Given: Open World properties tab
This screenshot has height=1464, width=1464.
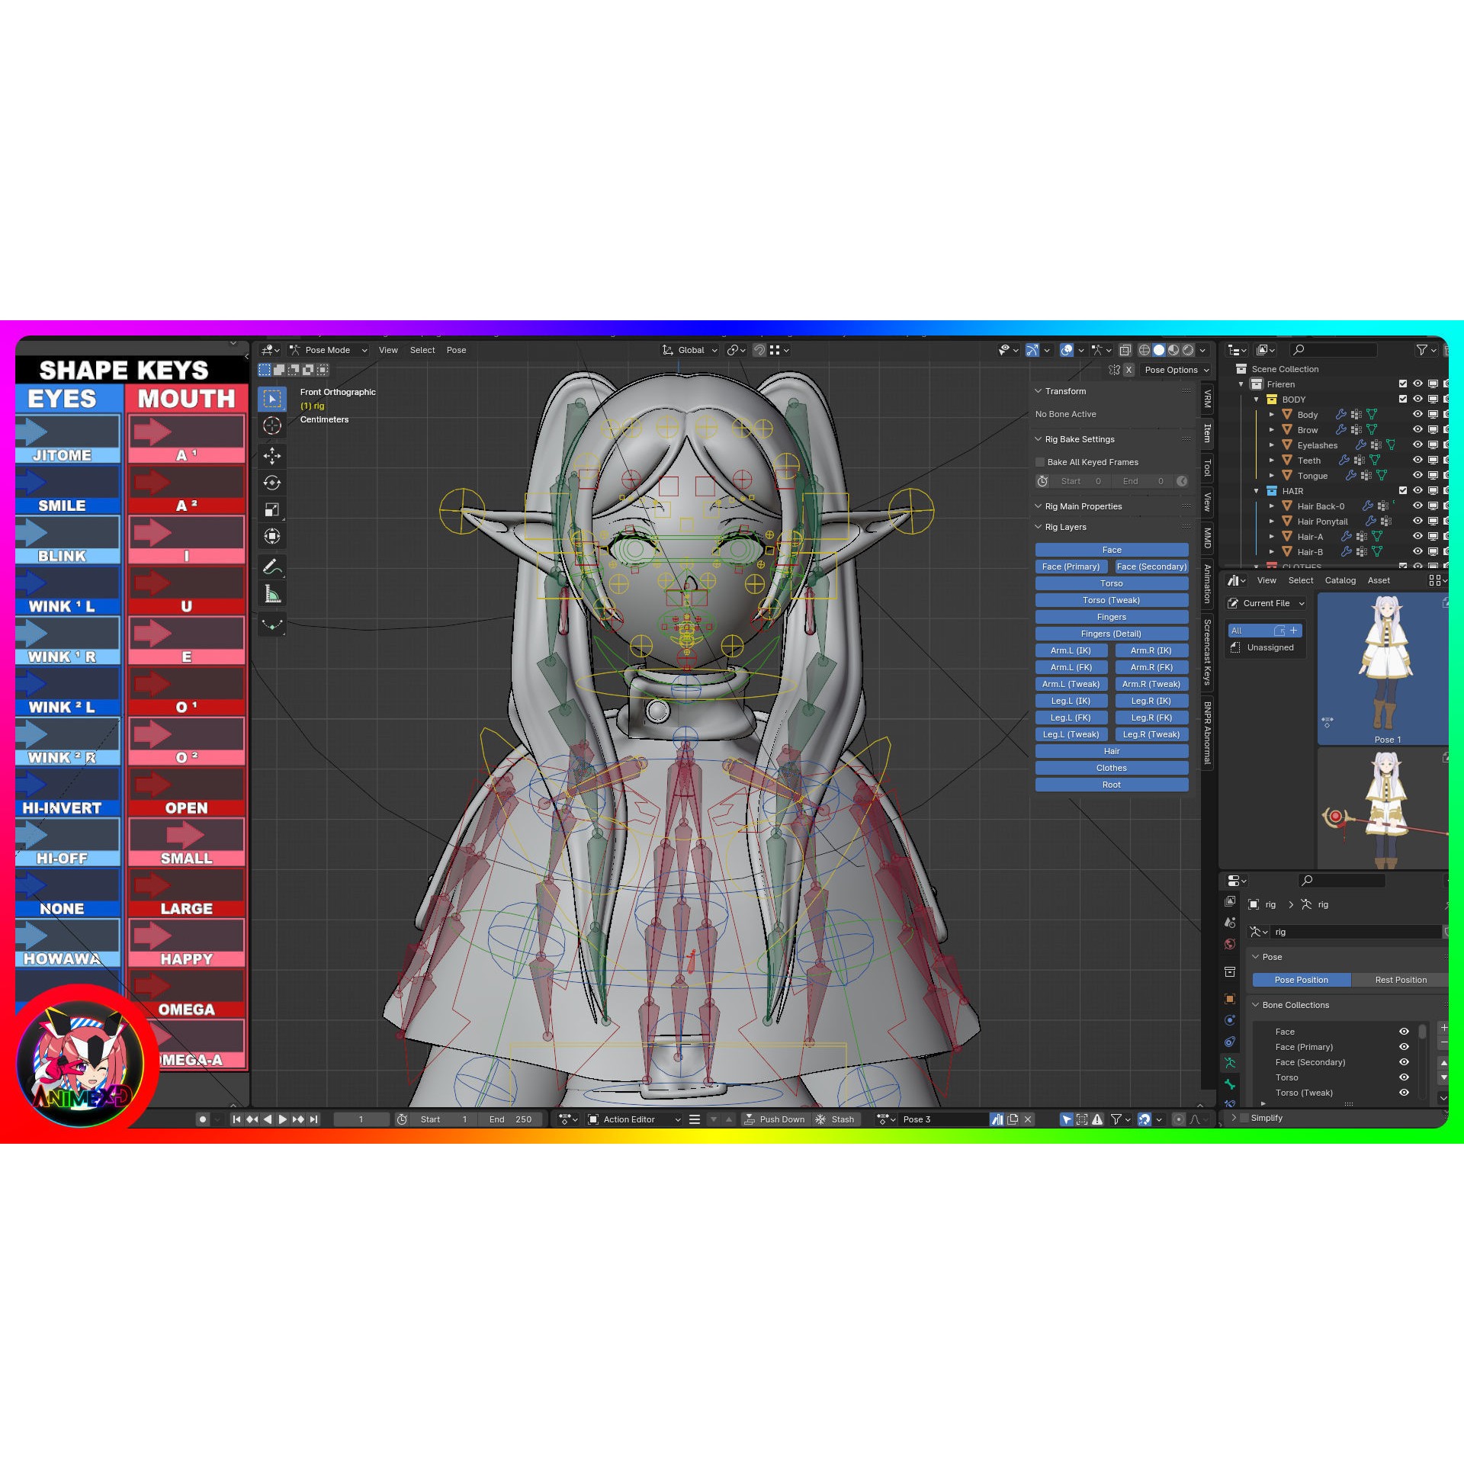Looking at the screenshot, I should point(1230,944).
